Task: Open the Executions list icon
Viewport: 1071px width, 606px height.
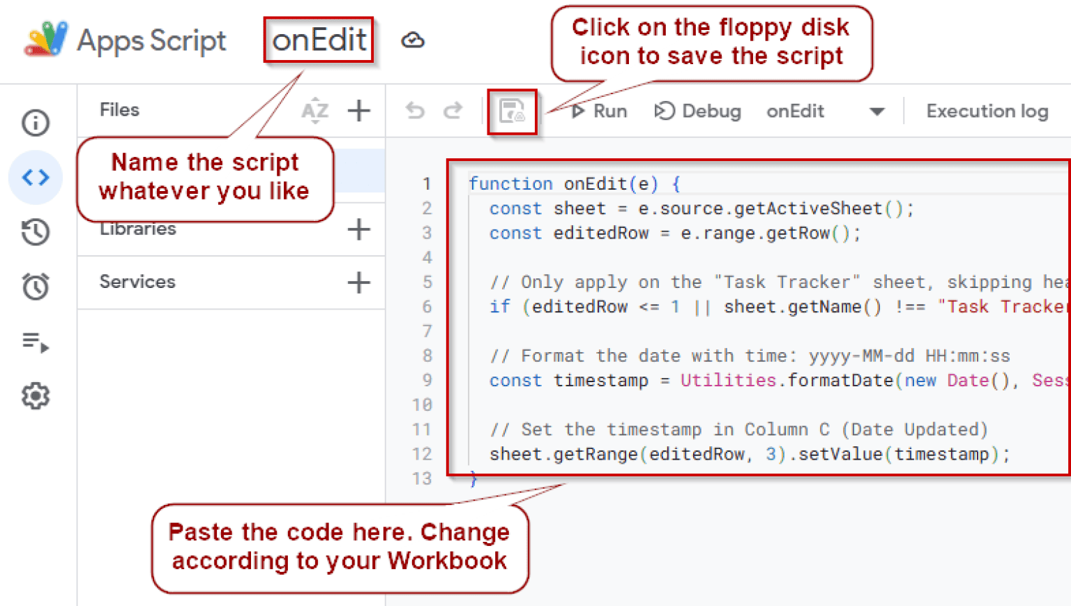Action: pyautogui.click(x=36, y=342)
